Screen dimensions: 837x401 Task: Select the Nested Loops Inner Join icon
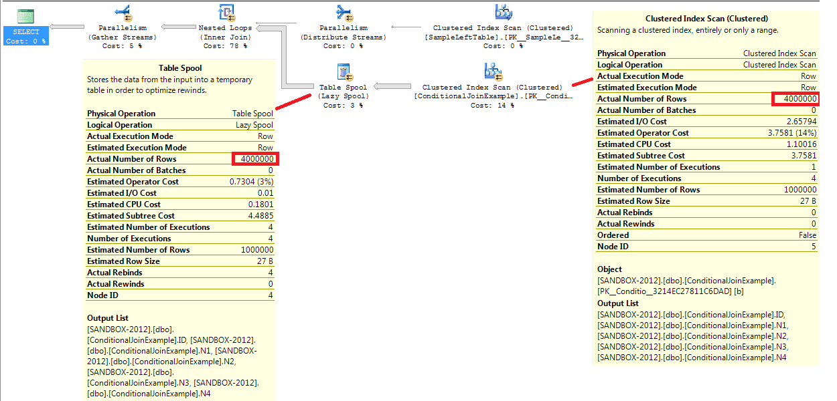tap(226, 13)
